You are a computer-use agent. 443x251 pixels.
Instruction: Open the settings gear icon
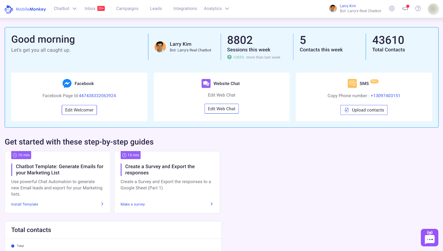(392, 9)
